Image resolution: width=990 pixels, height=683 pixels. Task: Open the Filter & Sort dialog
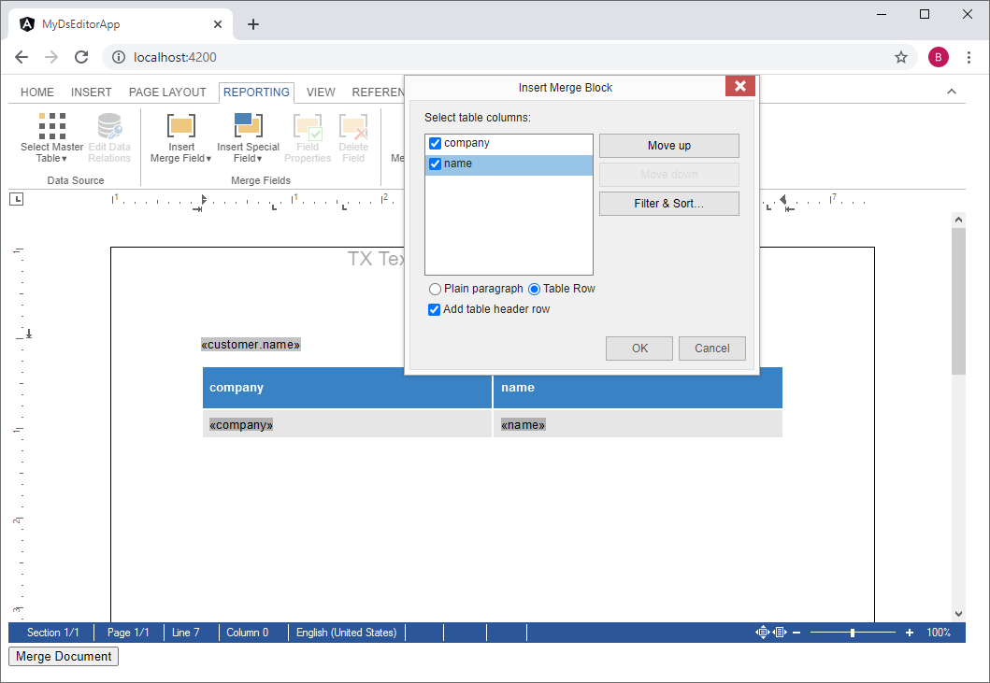coord(668,204)
